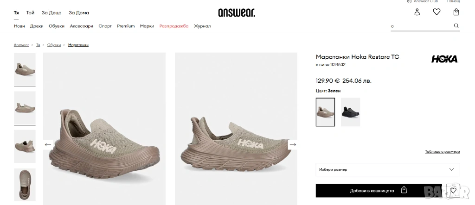Image resolution: width=475 pixels, height=205 pixels.
Task: Expand the Избери размер size dropdown
Action: [x=388, y=169]
